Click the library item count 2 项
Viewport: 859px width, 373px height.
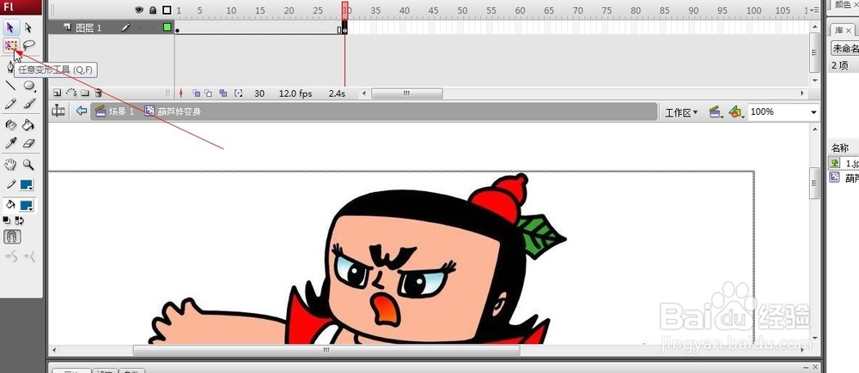pyautogui.click(x=840, y=66)
